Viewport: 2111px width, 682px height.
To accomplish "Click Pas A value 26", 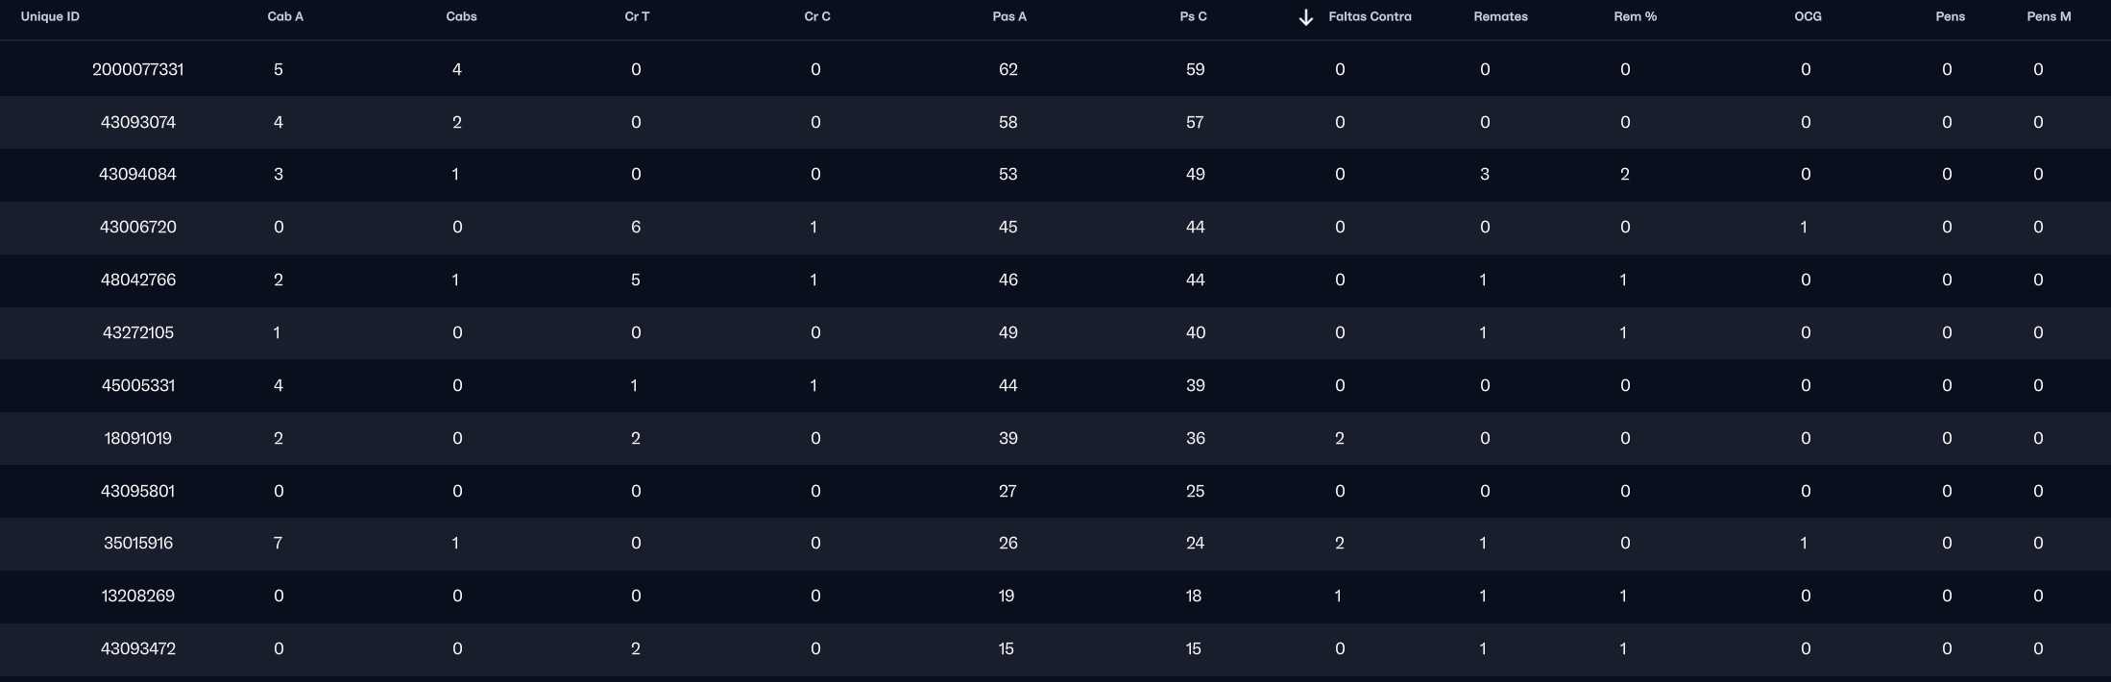I will coord(1007,544).
